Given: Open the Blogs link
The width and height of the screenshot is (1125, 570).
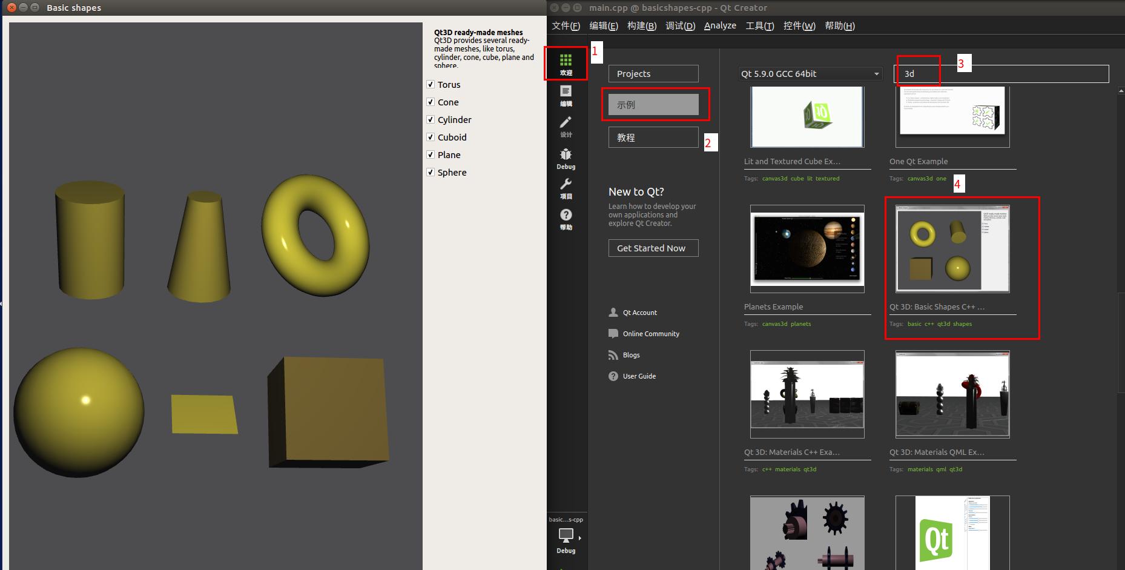Looking at the screenshot, I should pos(632,355).
